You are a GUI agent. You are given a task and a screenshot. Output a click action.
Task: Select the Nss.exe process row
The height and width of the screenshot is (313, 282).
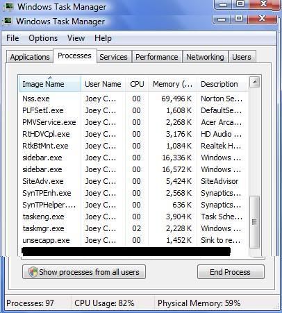point(133,99)
